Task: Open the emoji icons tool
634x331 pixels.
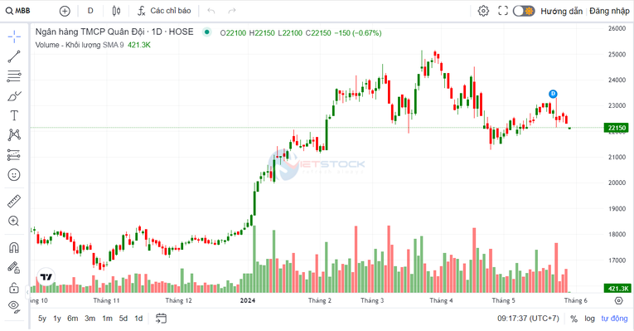Action: tap(14, 175)
